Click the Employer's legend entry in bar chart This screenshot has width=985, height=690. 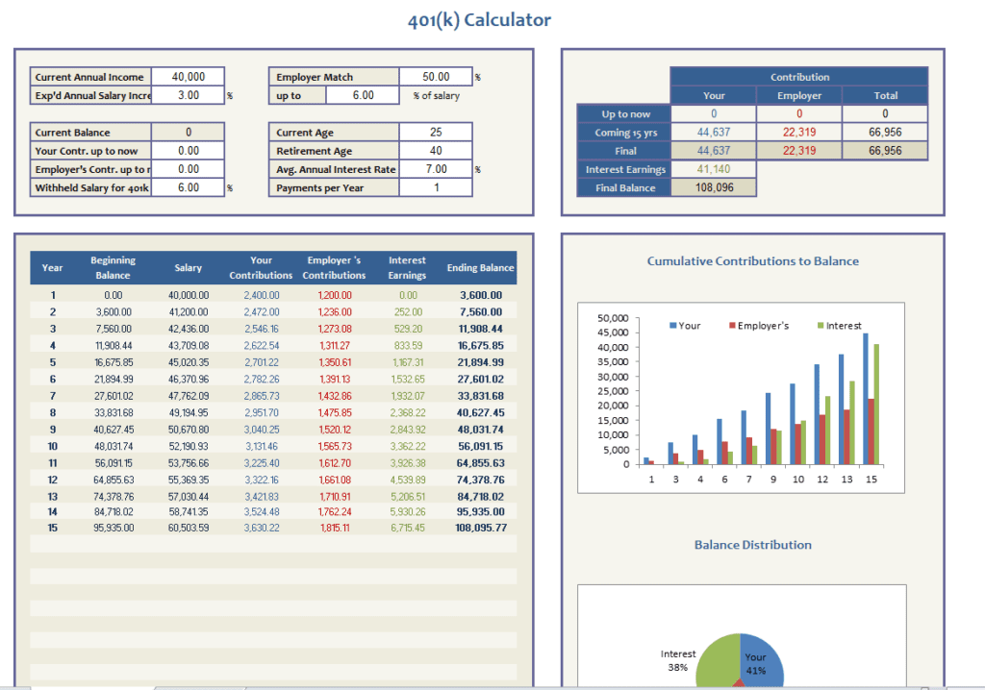click(758, 326)
